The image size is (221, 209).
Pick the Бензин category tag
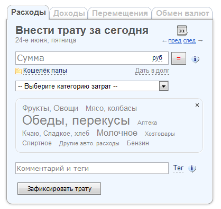click(138, 143)
